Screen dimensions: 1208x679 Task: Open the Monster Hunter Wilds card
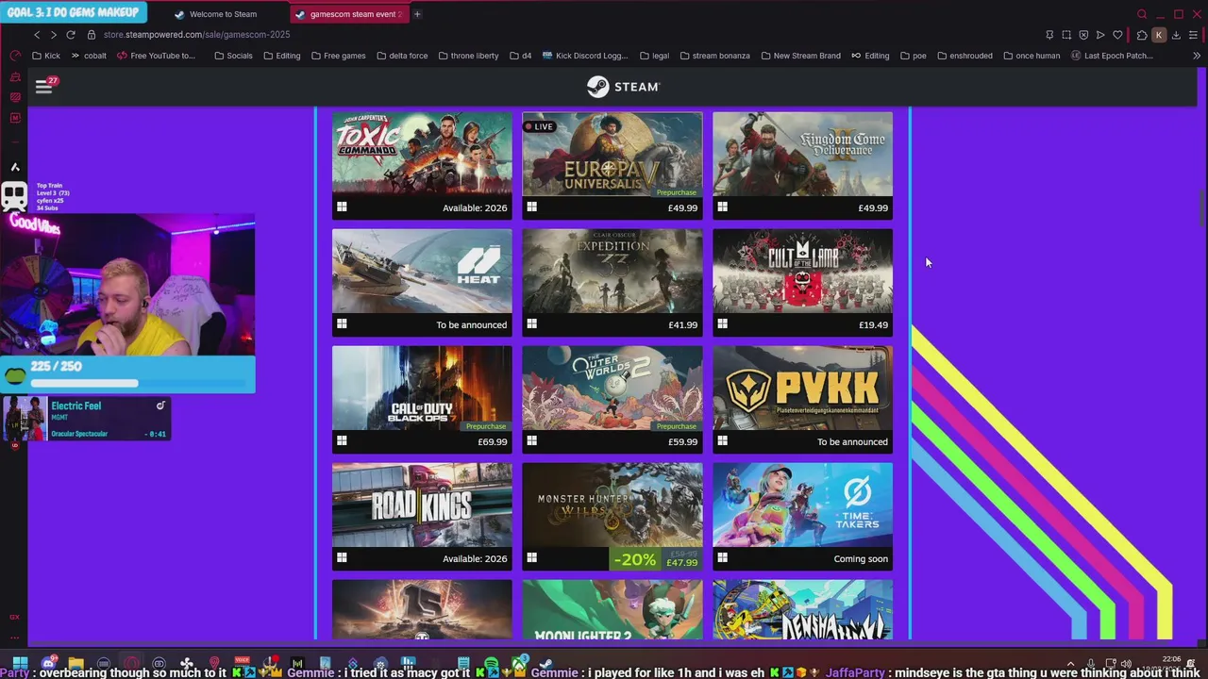[612, 516]
